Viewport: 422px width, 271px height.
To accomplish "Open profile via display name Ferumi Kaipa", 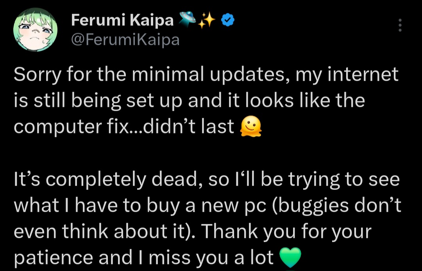I will pyautogui.click(x=122, y=20).
